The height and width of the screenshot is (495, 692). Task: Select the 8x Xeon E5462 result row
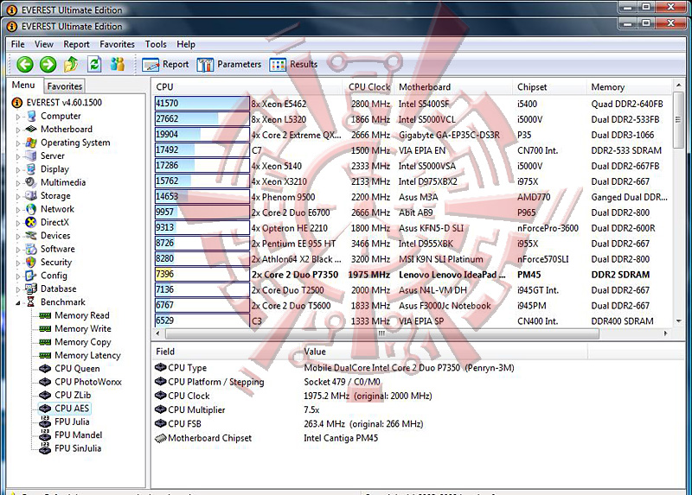tap(413, 104)
